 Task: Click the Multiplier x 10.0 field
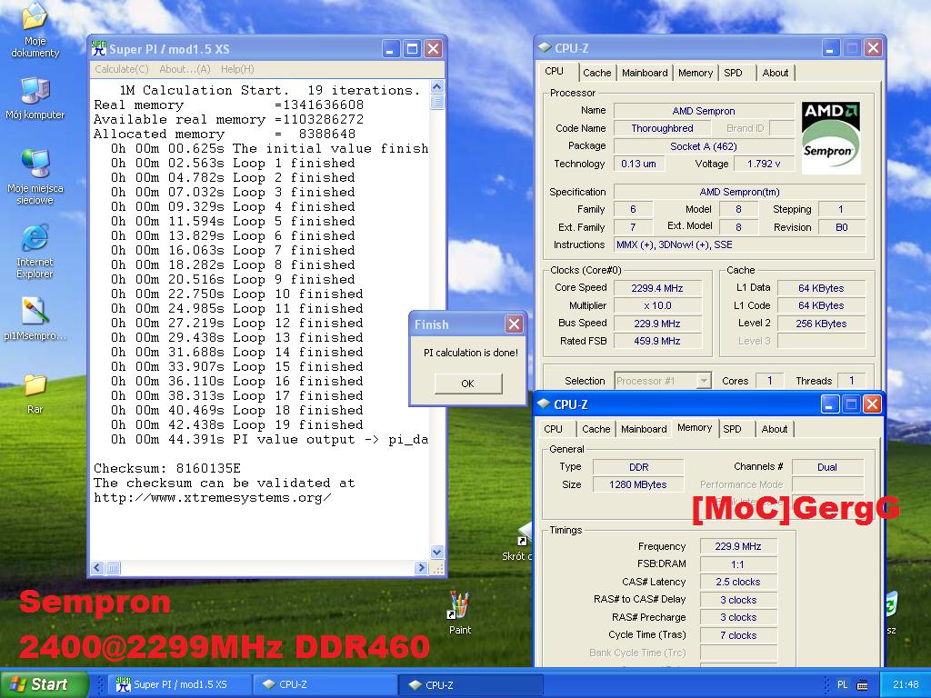[657, 305]
